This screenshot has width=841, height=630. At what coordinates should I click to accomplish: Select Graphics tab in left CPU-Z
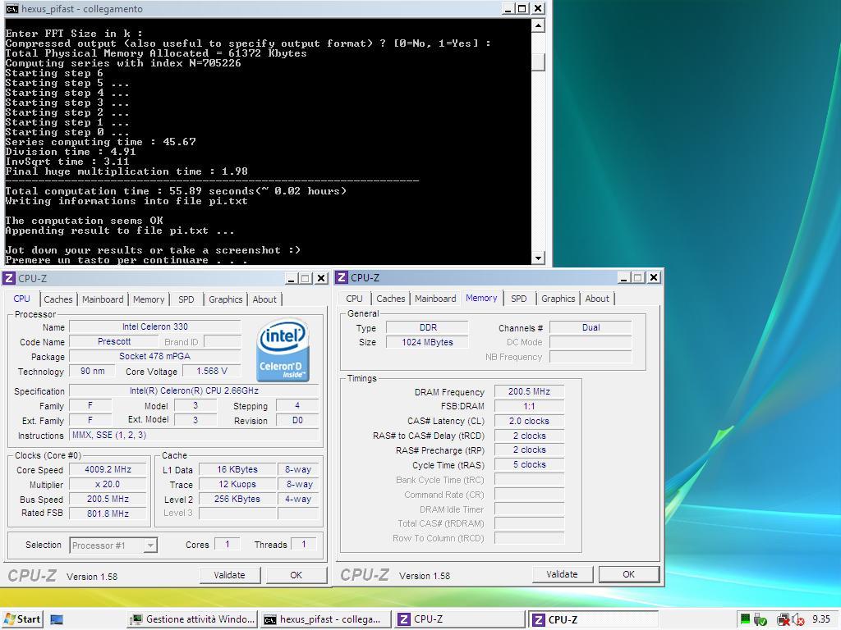pos(225,299)
